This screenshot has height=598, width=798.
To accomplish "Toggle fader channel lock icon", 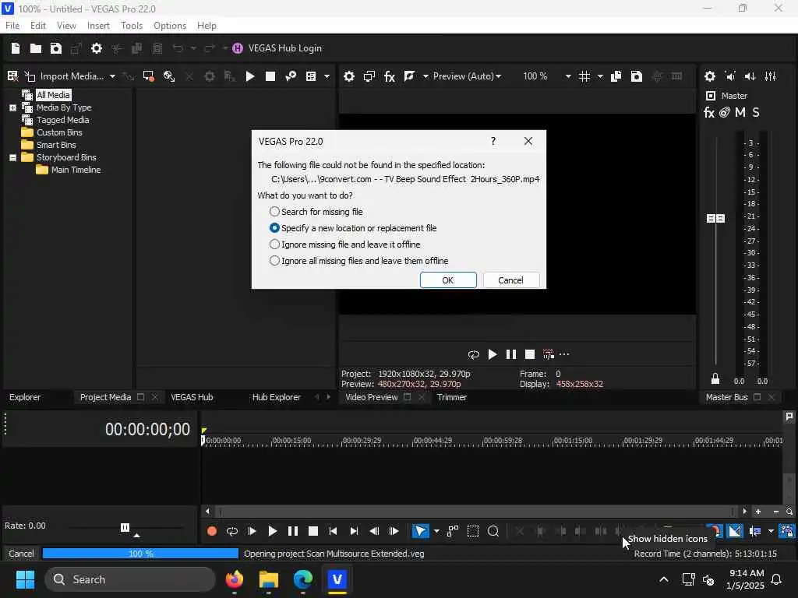I will click(x=715, y=379).
